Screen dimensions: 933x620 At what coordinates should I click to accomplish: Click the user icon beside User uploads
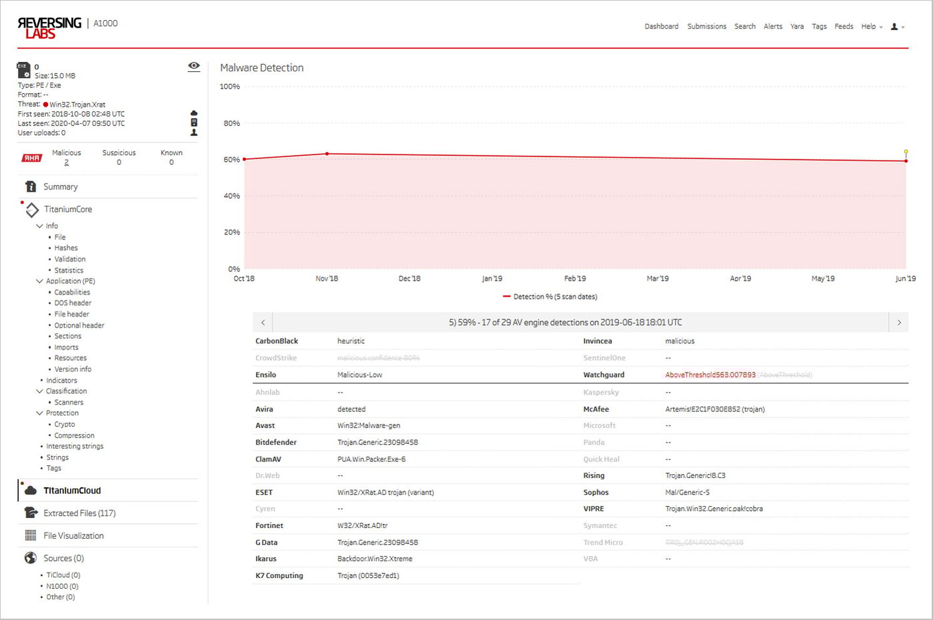(194, 133)
